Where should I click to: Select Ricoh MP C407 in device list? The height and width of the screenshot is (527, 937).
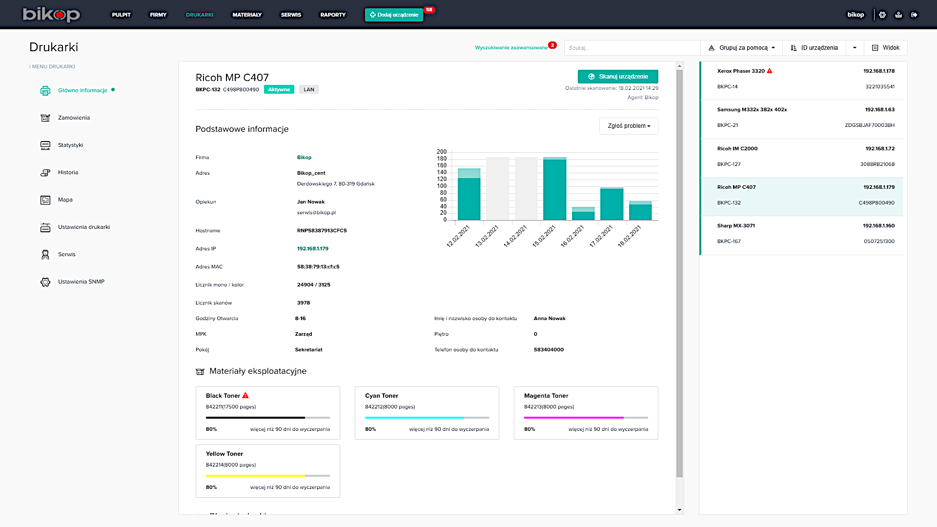[x=802, y=197]
